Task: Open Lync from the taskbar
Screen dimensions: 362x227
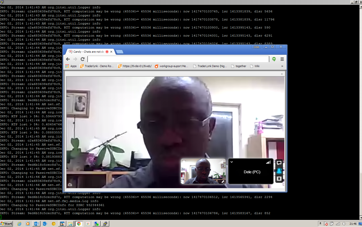Action: (x=45, y=224)
